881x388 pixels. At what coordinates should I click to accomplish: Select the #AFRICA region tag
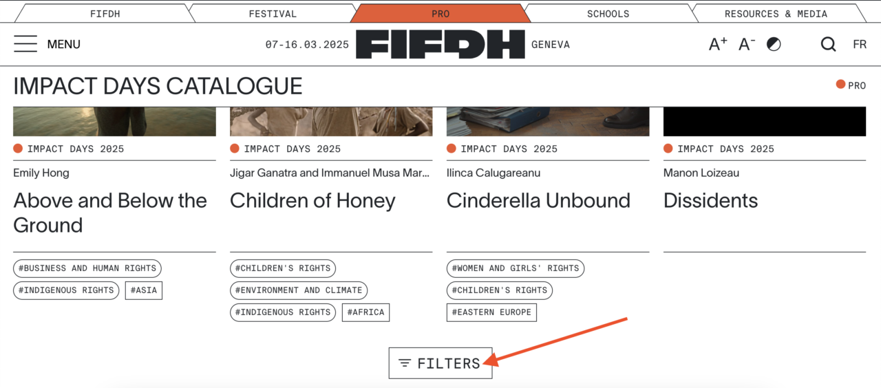point(365,312)
